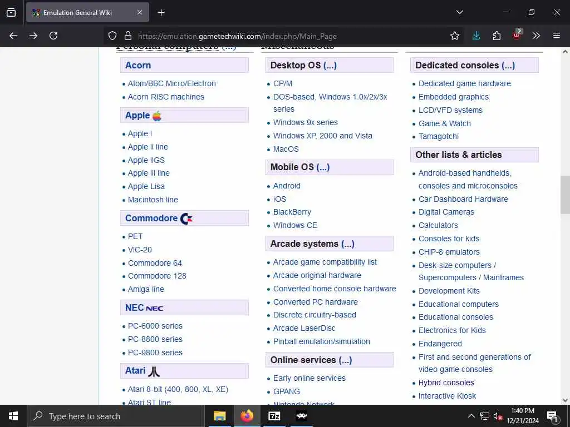Open File Explorer from taskbar
This screenshot has height=427, width=570.
pyautogui.click(x=219, y=416)
